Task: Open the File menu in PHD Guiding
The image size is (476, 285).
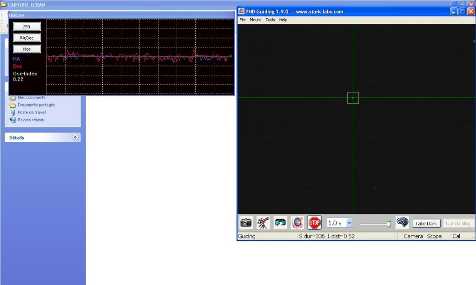Action: click(243, 20)
